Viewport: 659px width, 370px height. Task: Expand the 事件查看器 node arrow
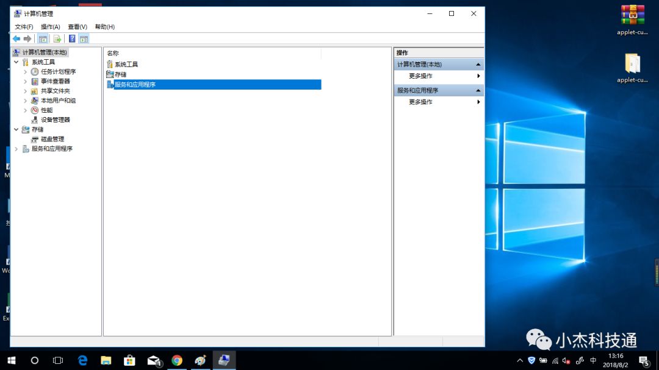coord(25,81)
